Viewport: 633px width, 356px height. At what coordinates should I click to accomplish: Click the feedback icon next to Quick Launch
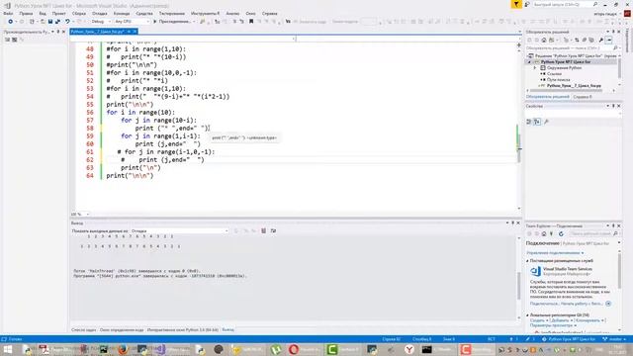527,4
